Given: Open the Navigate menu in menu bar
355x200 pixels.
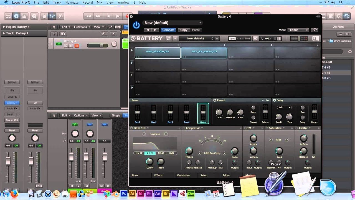Looking at the screenshot, I should pyautogui.click(x=72, y=2).
